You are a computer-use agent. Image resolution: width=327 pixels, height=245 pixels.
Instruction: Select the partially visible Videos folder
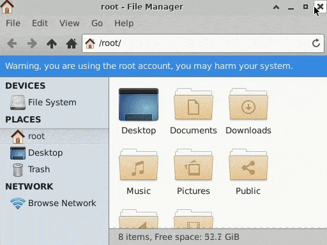tap(194, 219)
